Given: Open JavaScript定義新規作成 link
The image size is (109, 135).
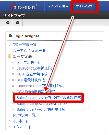Looking at the screenshot, I should coord(35,68).
